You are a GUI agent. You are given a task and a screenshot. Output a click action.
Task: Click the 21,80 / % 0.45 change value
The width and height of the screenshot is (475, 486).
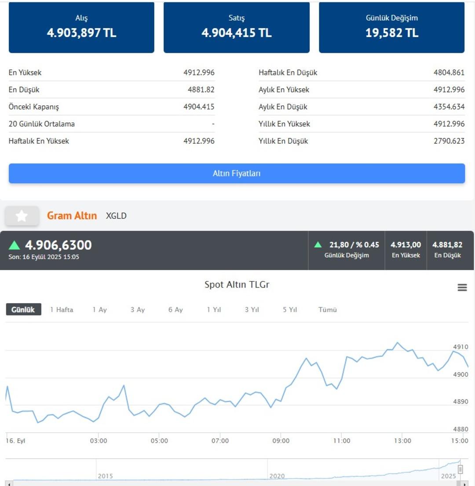(354, 245)
